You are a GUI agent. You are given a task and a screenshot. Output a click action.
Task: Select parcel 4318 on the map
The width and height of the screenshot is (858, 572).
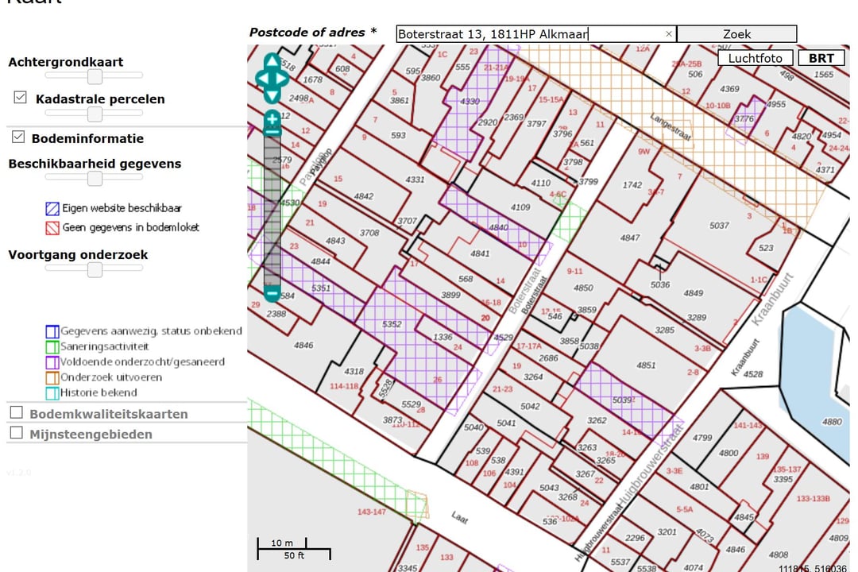coord(354,371)
